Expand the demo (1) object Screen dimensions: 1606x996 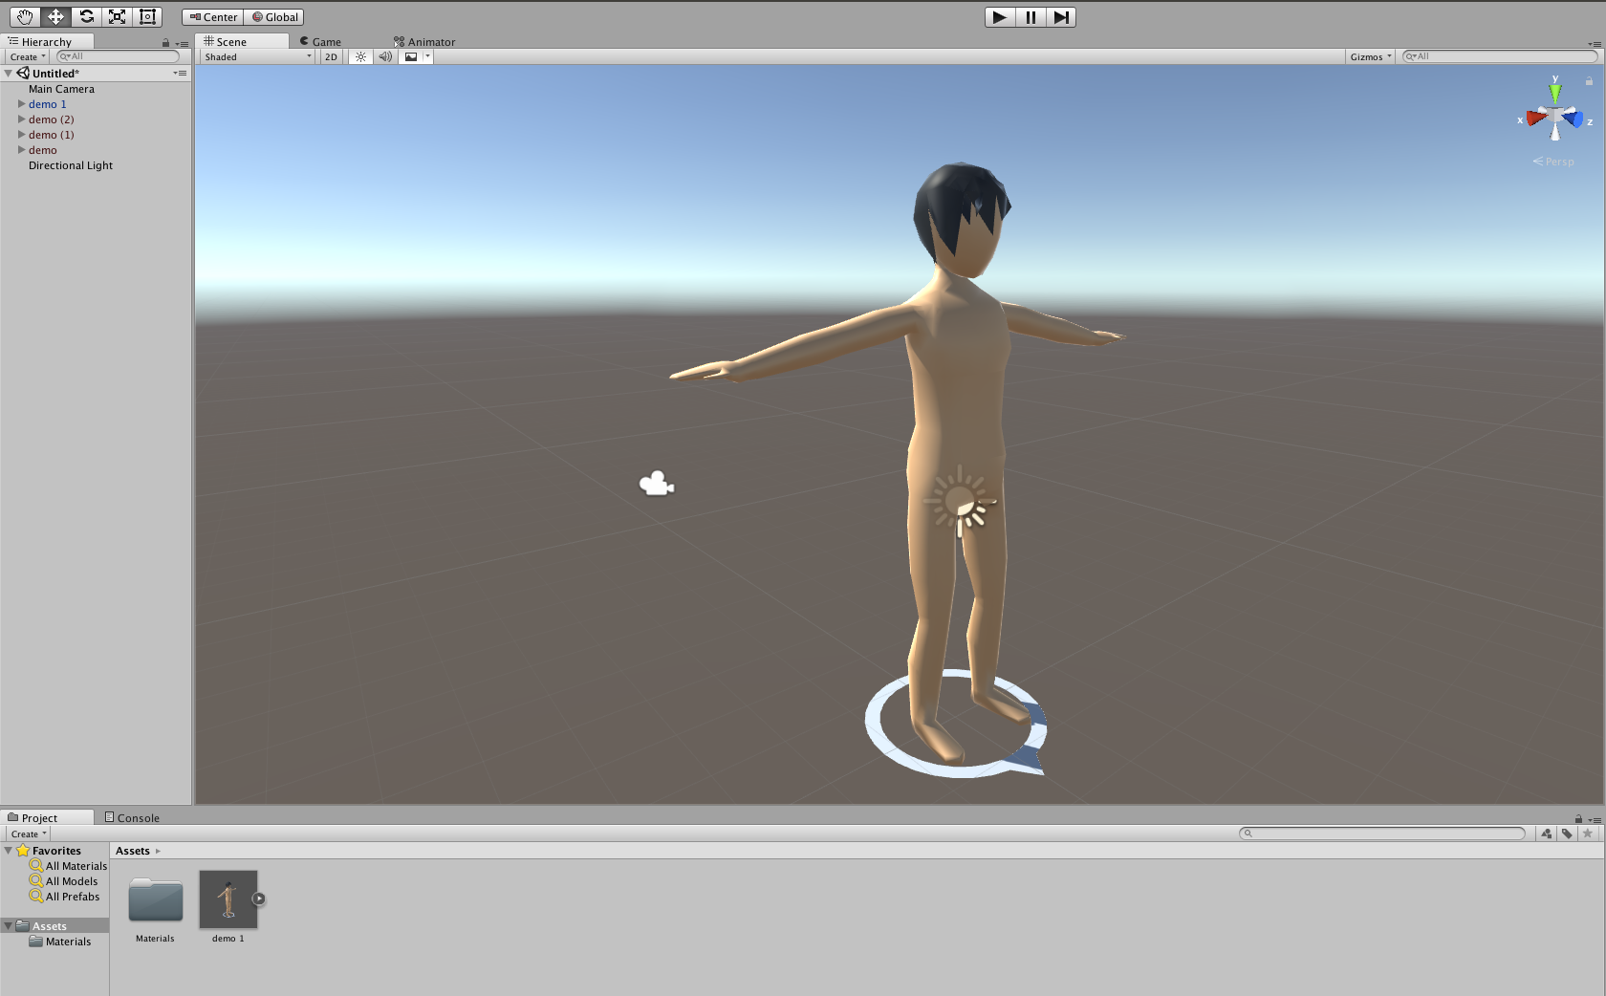21,134
